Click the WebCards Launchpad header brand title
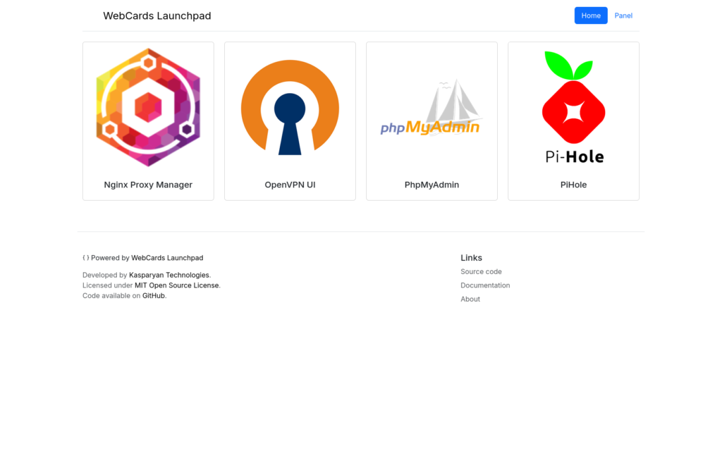 [x=157, y=16]
